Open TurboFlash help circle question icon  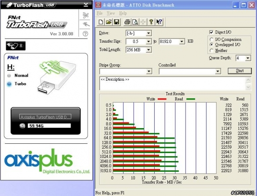85,34
